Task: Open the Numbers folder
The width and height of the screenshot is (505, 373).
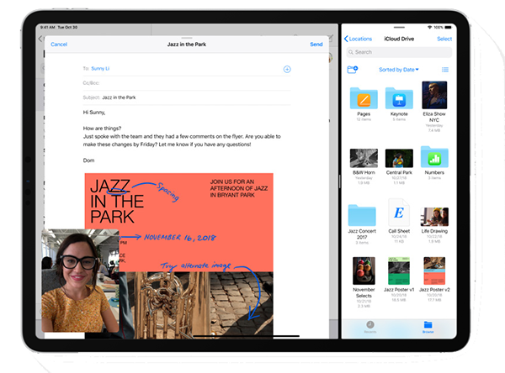Action: click(x=434, y=157)
